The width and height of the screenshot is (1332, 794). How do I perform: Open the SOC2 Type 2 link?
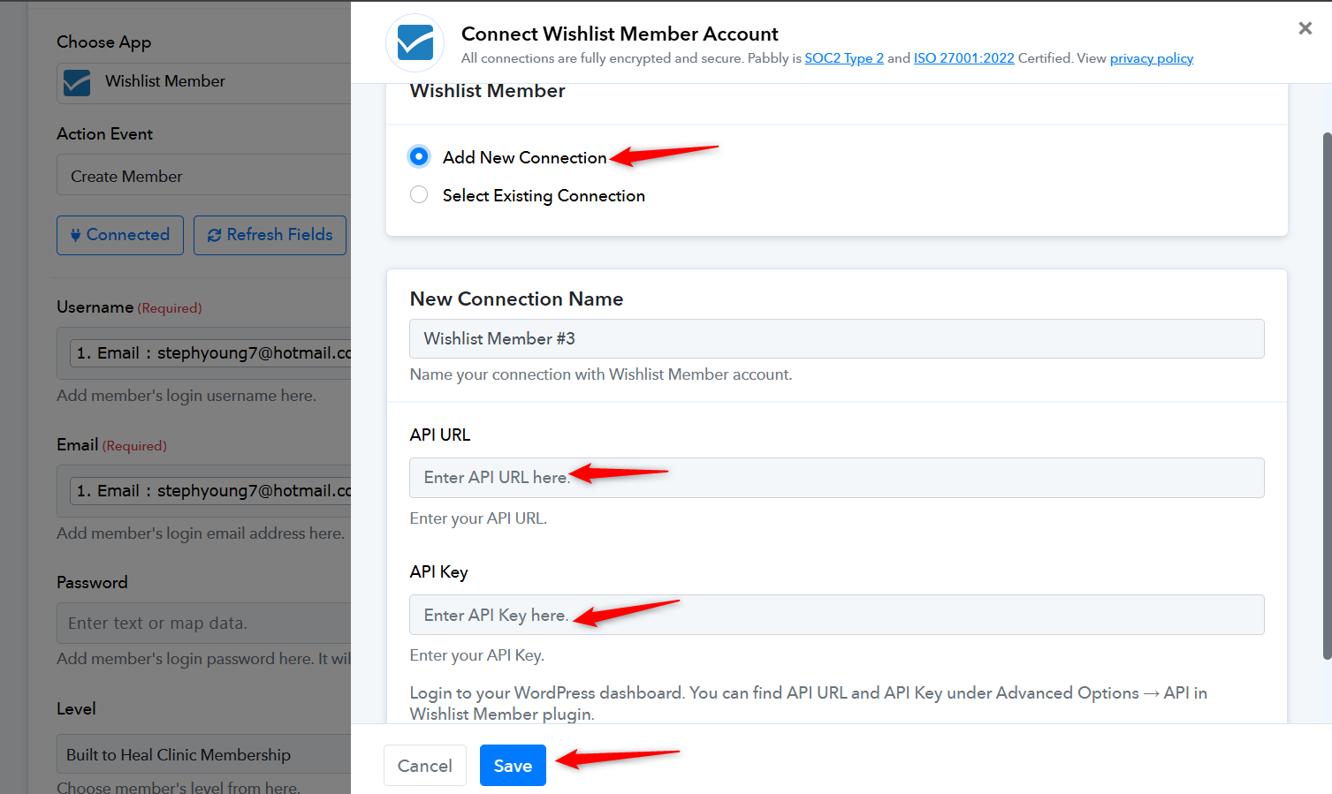(843, 58)
